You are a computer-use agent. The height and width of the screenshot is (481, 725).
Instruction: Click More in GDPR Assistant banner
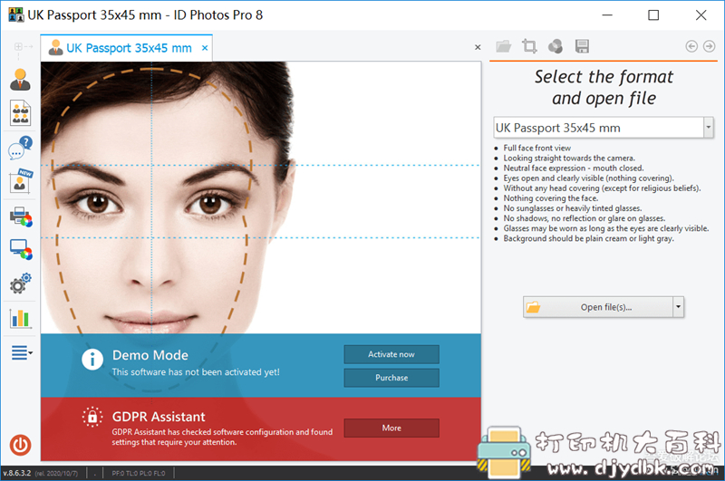click(391, 428)
